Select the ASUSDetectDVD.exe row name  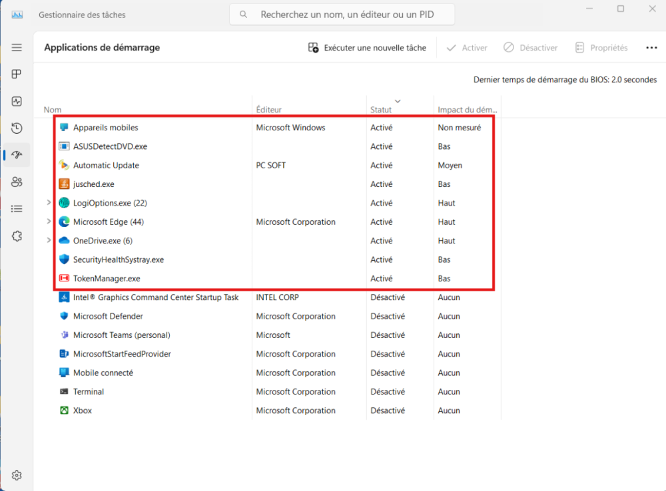(110, 146)
